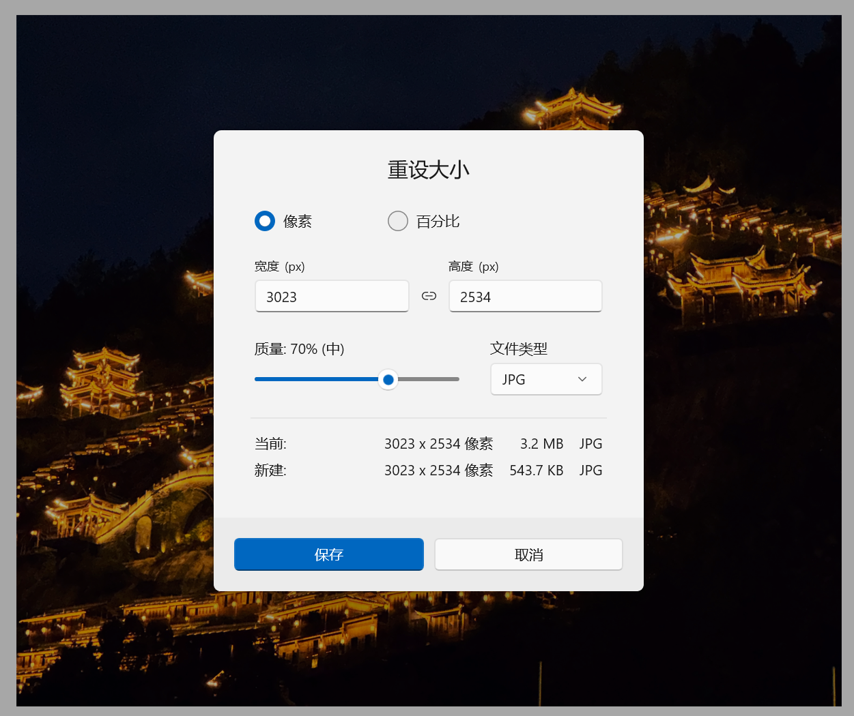Screen dimensions: 854x716
Task: Click the quality slider handle
Action: click(x=388, y=379)
